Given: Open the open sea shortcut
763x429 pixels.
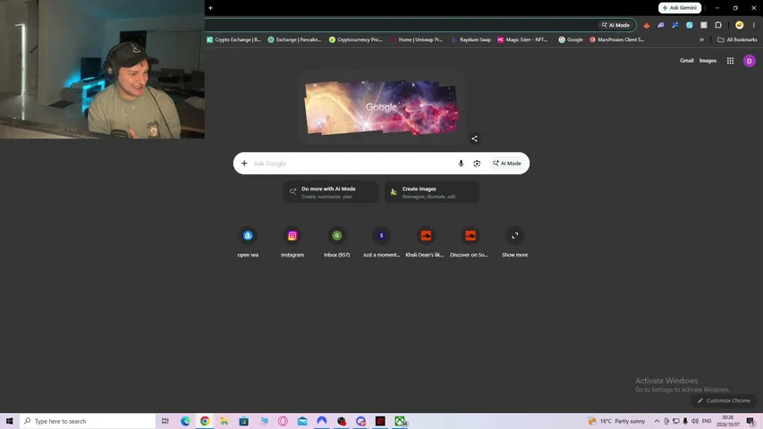Looking at the screenshot, I should (248, 242).
